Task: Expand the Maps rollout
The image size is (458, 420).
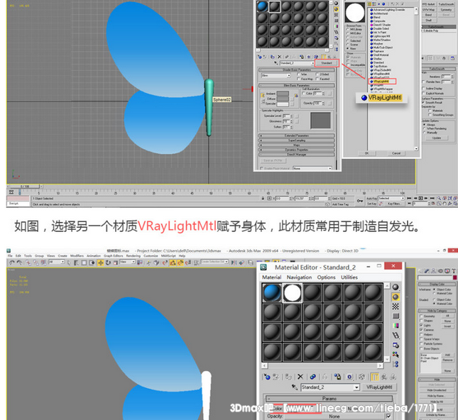Action: coord(297,145)
